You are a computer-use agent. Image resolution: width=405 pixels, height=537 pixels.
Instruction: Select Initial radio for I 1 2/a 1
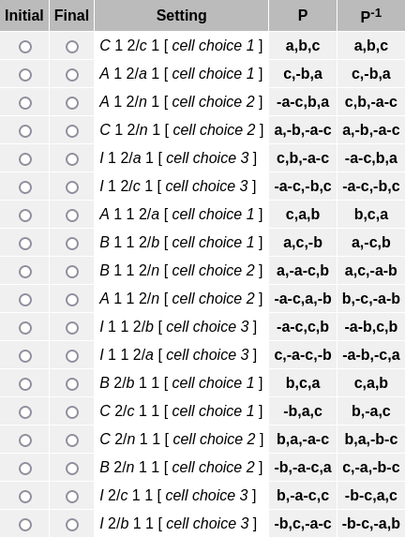[25, 159]
